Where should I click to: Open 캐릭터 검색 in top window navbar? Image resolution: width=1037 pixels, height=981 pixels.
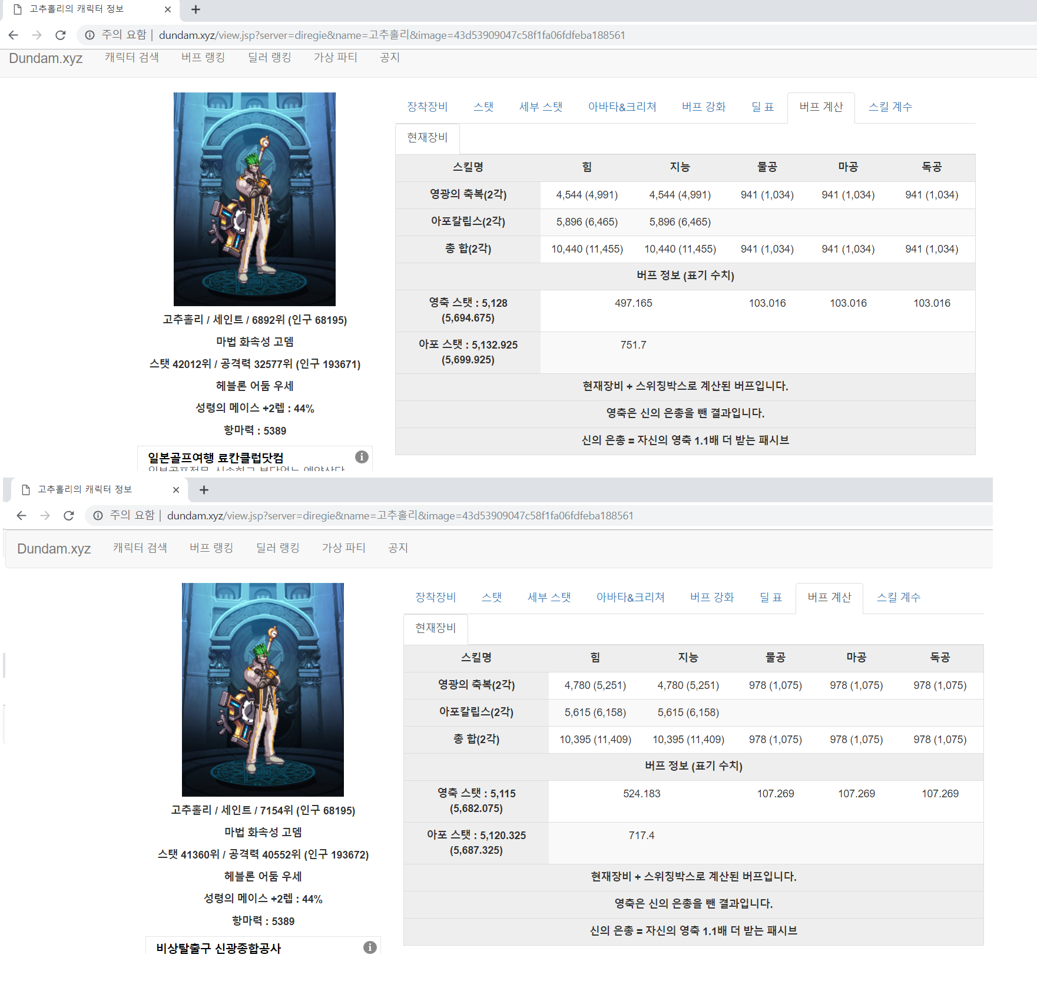132,57
